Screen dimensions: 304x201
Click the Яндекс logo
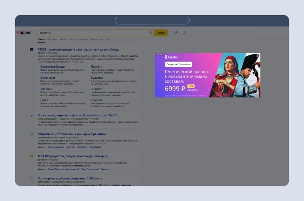pos(24,33)
